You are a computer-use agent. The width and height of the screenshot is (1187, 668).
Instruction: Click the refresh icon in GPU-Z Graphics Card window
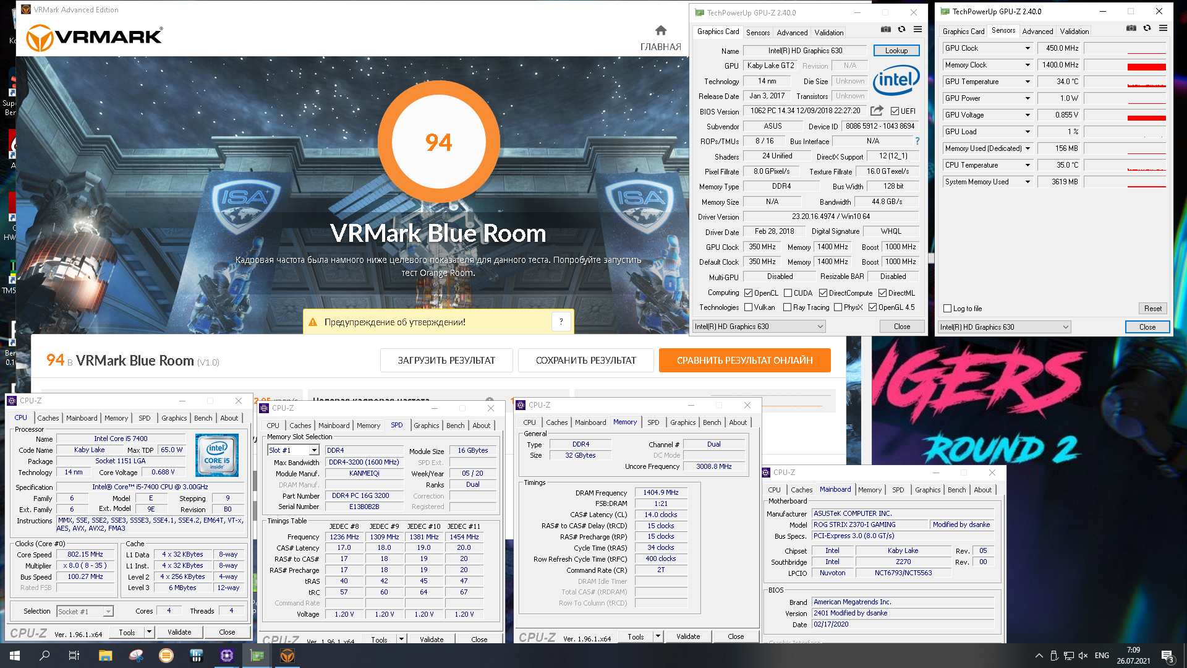coord(901,29)
